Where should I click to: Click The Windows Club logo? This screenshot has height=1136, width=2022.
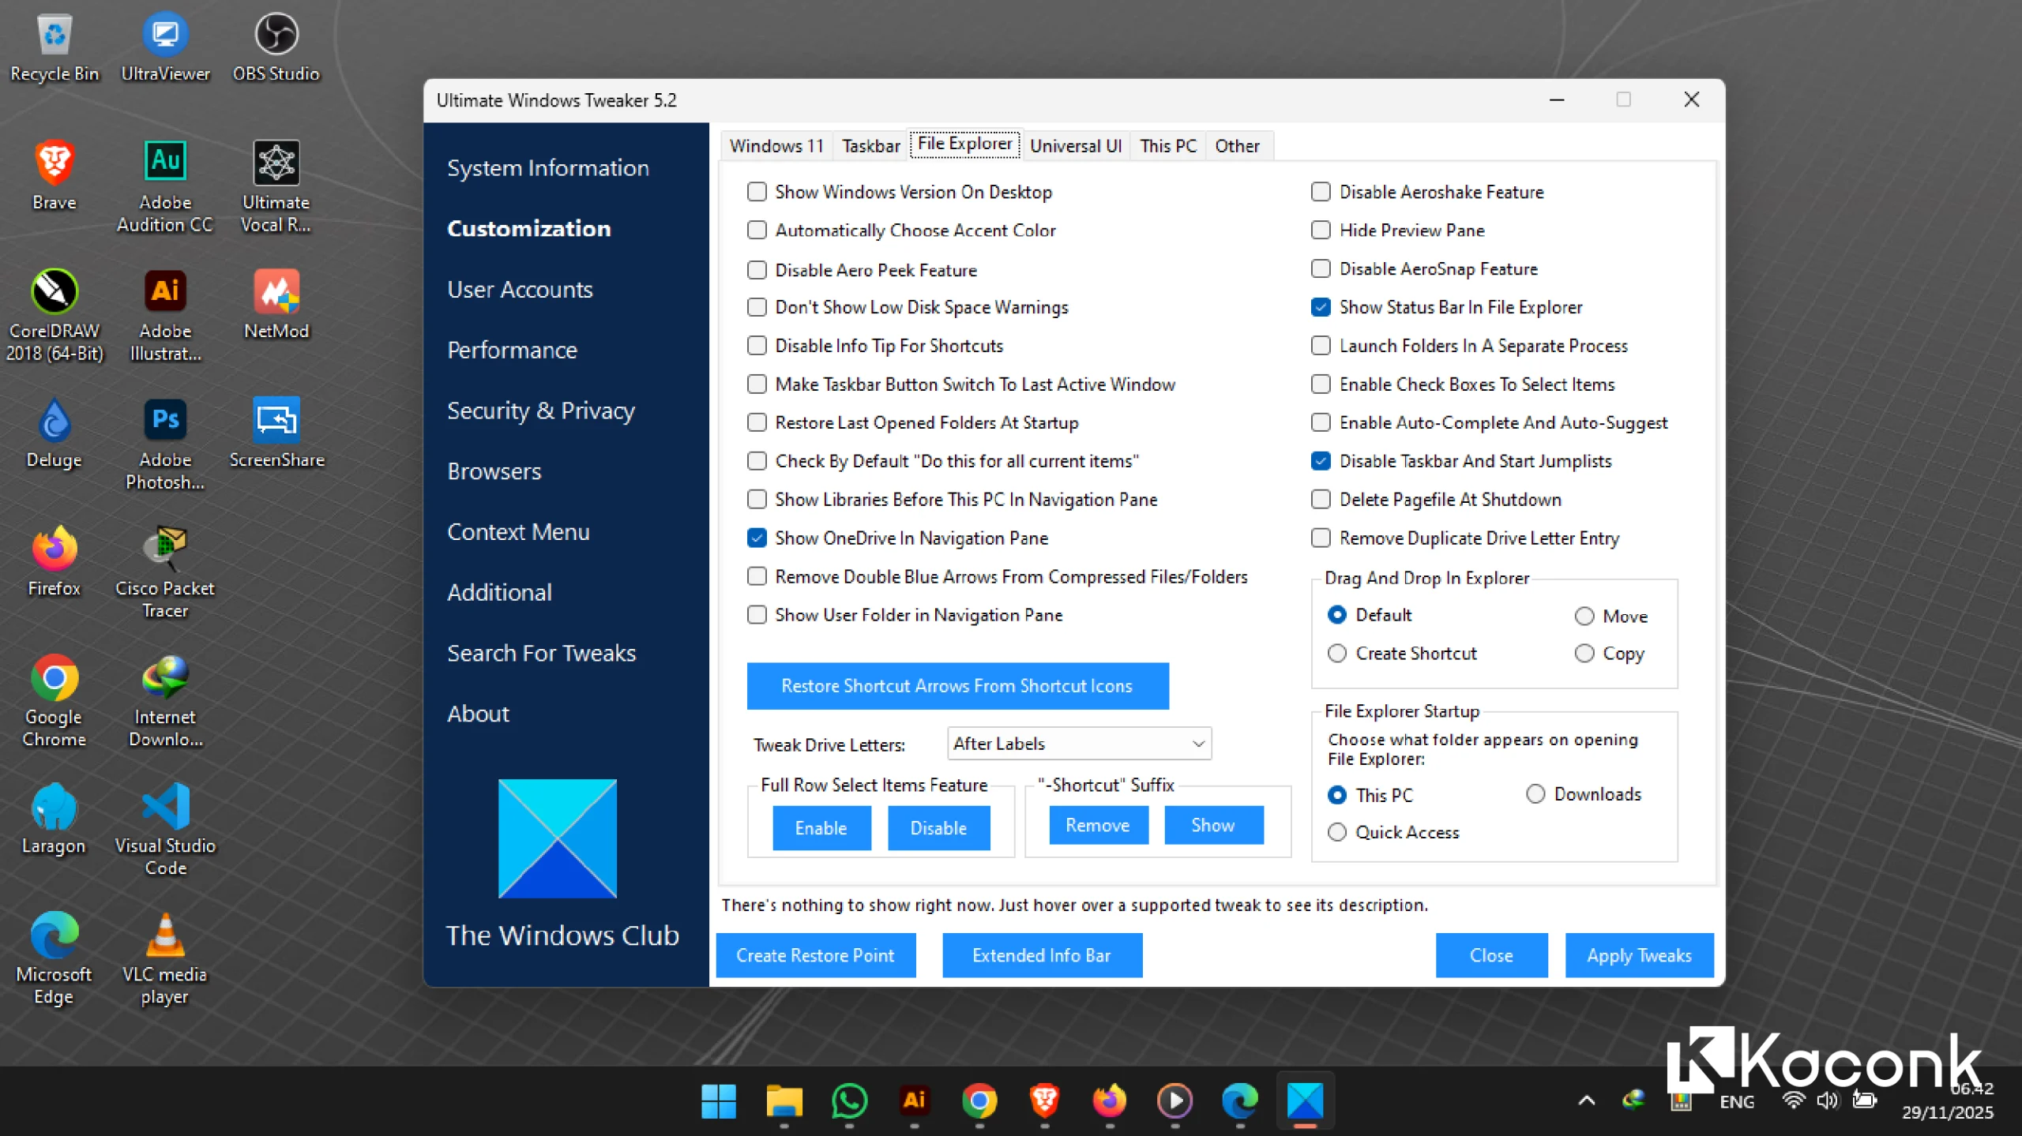556,838
